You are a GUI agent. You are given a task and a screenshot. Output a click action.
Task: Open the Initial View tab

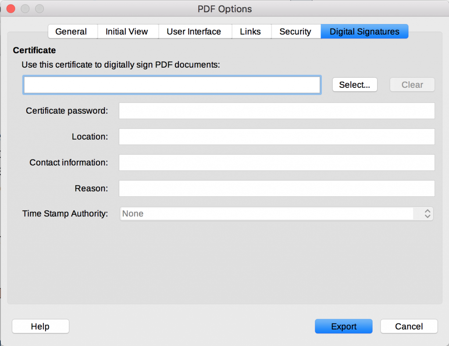pos(128,31)
